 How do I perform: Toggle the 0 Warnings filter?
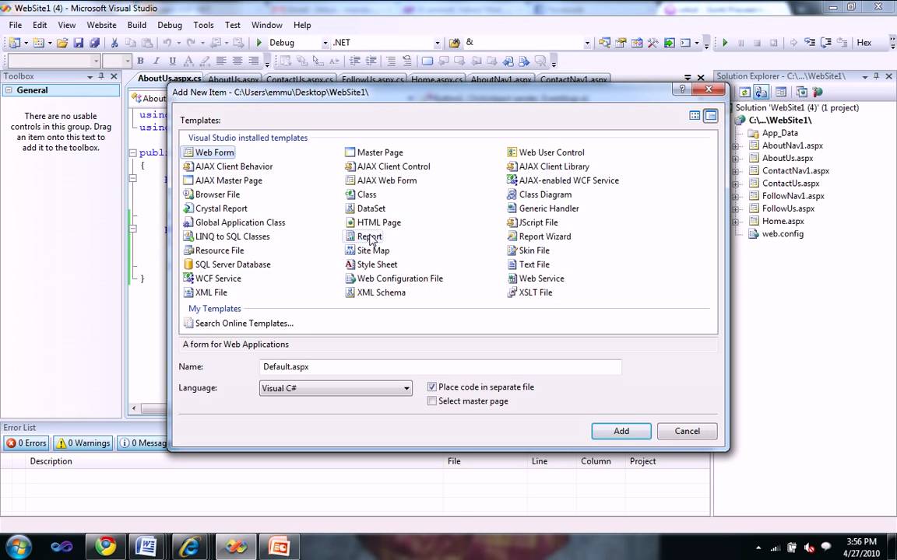point(83,443)
